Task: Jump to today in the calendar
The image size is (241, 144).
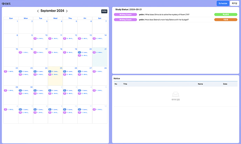Action: [104, 11]
